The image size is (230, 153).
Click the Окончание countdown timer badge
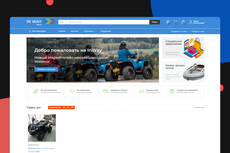pos(61,107)
